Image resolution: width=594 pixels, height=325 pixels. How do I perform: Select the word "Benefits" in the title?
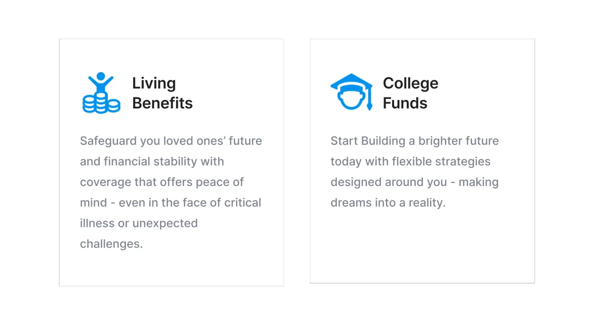point(162,103)
